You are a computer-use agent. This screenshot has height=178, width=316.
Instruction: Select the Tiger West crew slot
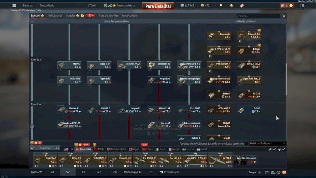[45, 161]
